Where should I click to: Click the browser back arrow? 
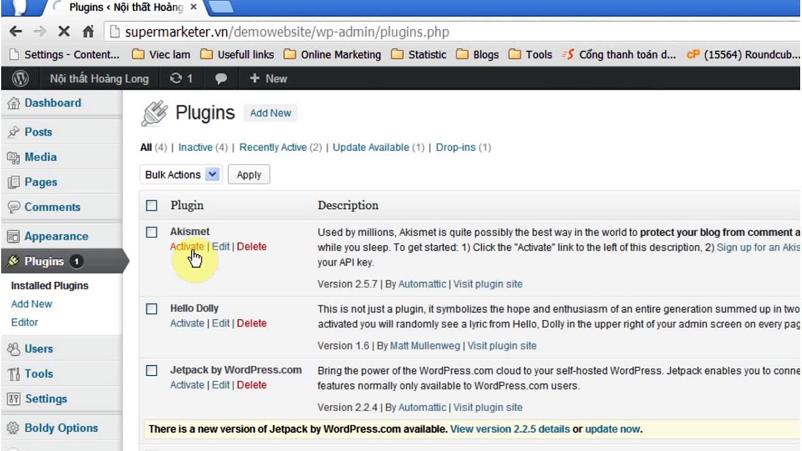point(16,31)
